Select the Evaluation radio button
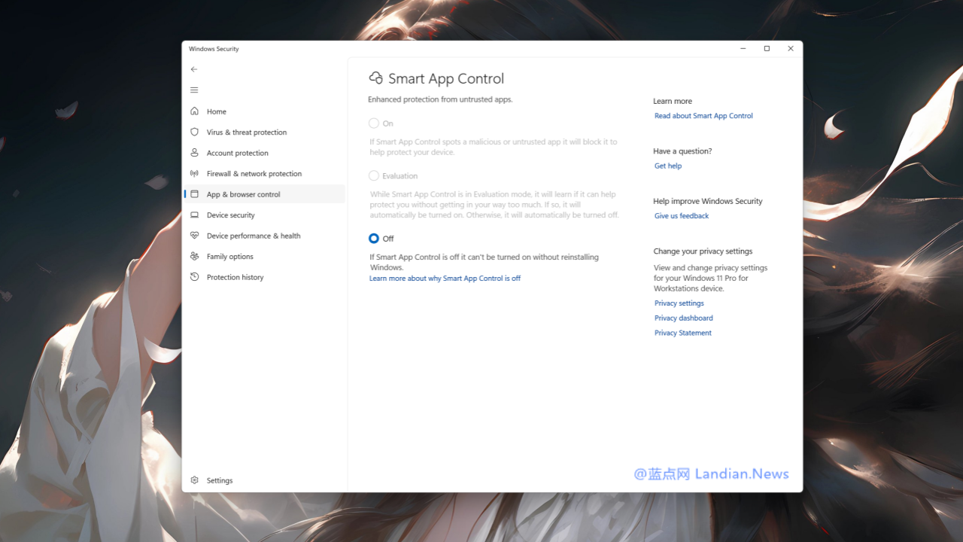Image resolution: width=963 pixels, height=542 pixels. (x=374, y=175)
